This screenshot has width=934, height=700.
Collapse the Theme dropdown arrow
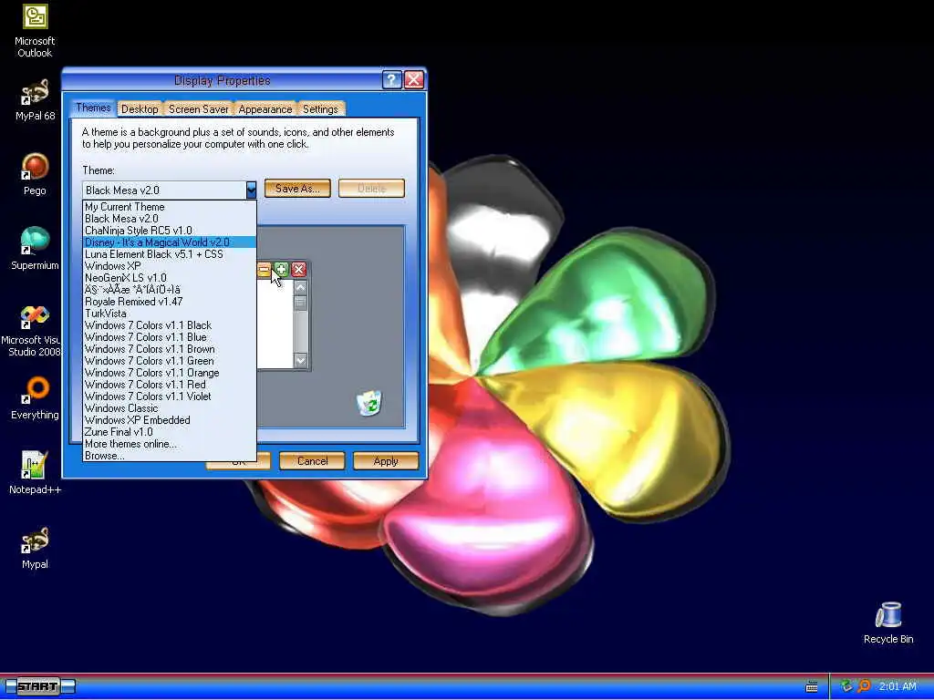251,190
